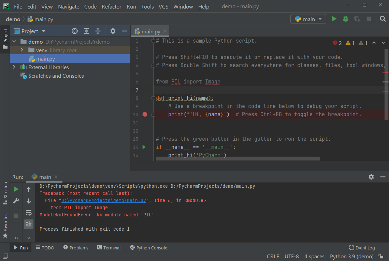Open Event Log from status bar
This screenshot has height=261, width=389.
362,248
